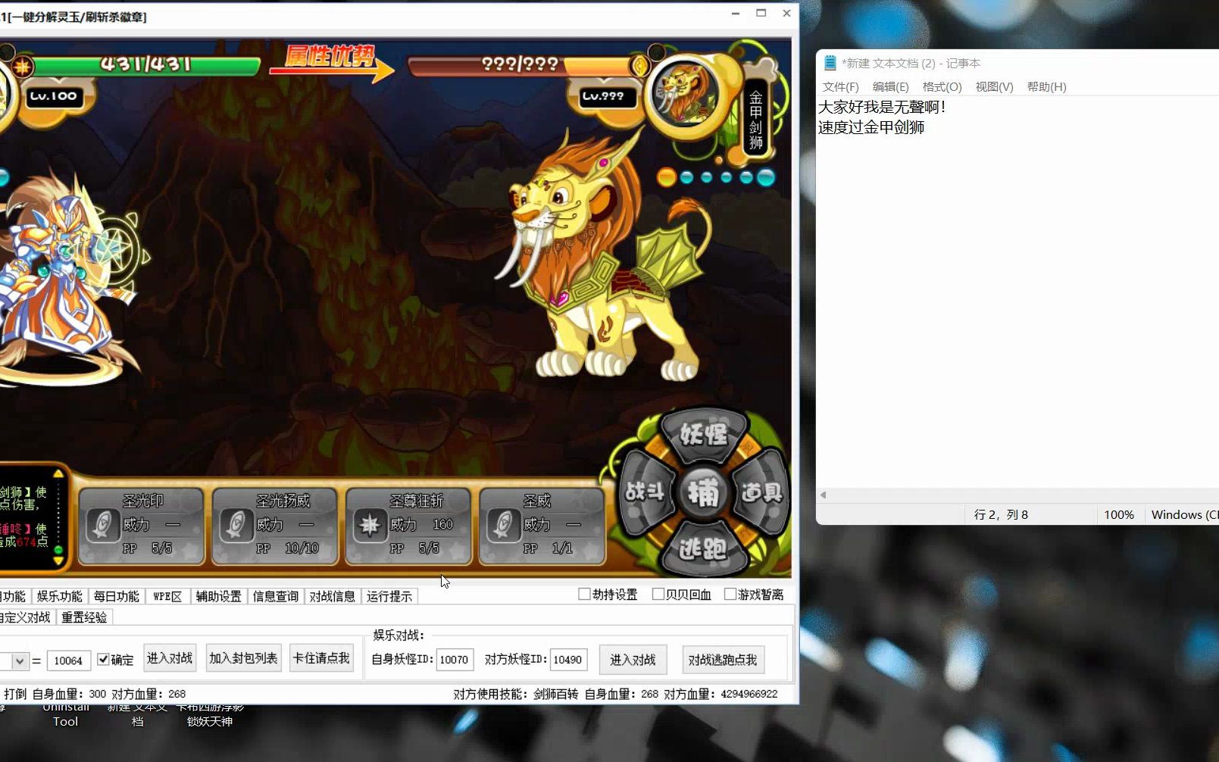Click the Lv.100 player level badge
Image resolution: width=1219 pixels, height=762 pixels.
[53, 96]
